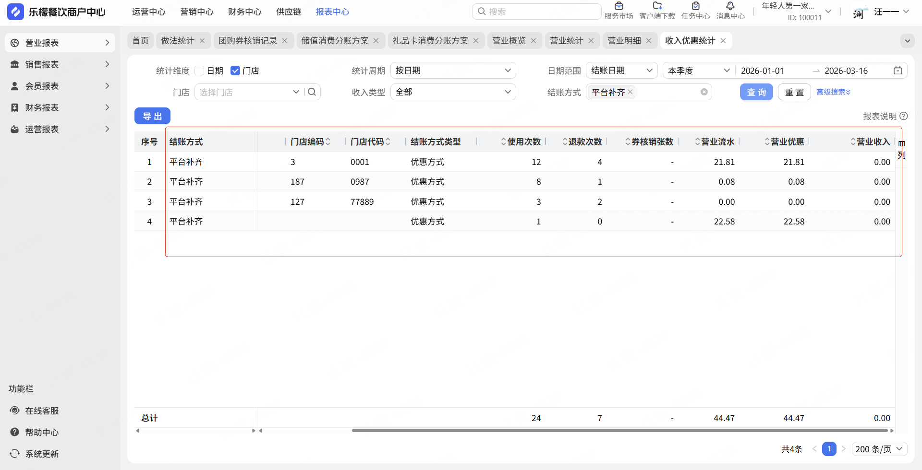The image size is (922, 470).
Task: Open the 统计周期 按日期 dropdown
Action: pyautogui.click(x=453, y=70)
